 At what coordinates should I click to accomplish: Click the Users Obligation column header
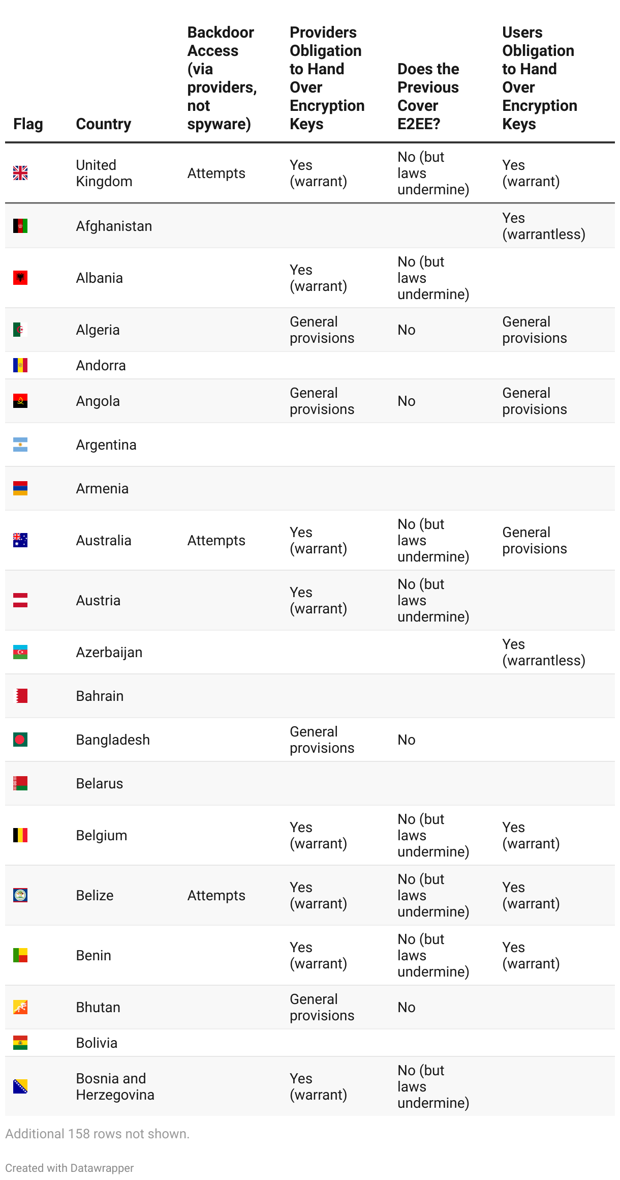pyautogui.click(x=540, y=78)
